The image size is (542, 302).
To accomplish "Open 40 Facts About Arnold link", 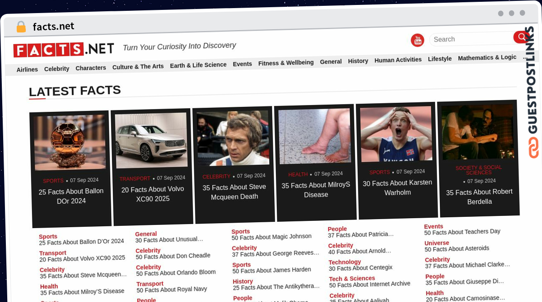I will [x=360, y=251].
